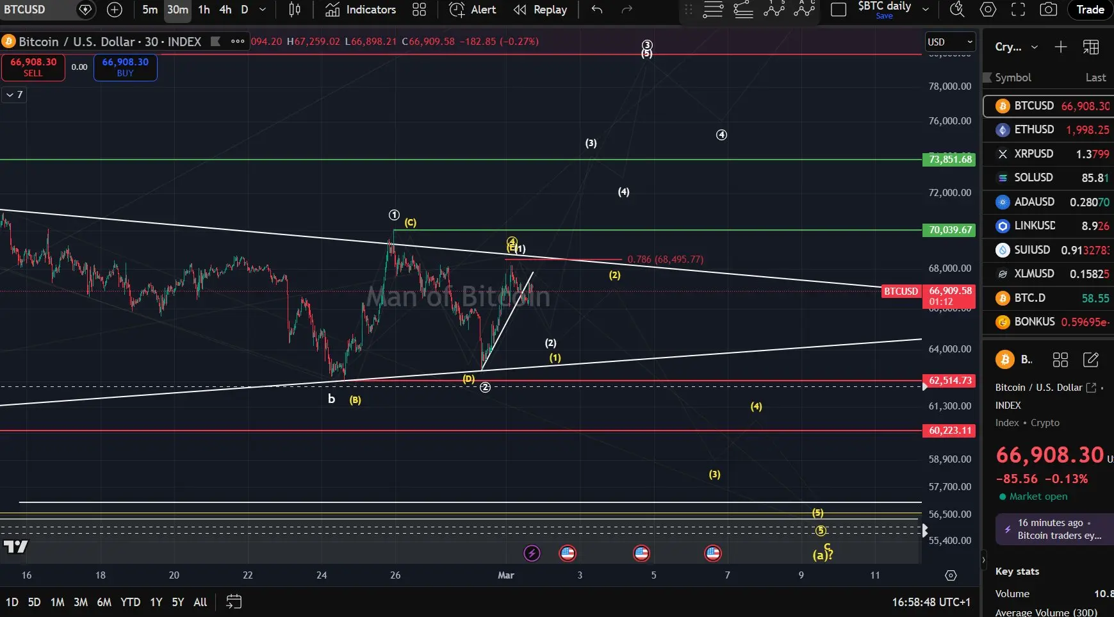
Task: Set the chart range to 5D
Action: [34, 602]
